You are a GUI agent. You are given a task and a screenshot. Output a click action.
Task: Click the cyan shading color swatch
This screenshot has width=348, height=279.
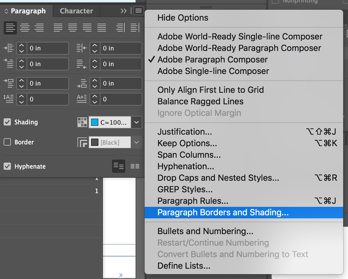click(95, 123)
